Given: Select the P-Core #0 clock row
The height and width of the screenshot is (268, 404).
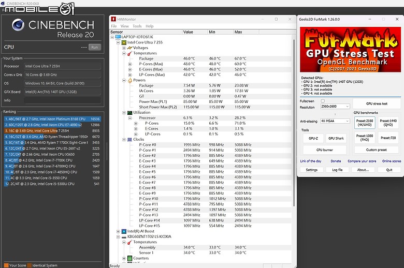Looking at the screenshot, I should [201, 145].
